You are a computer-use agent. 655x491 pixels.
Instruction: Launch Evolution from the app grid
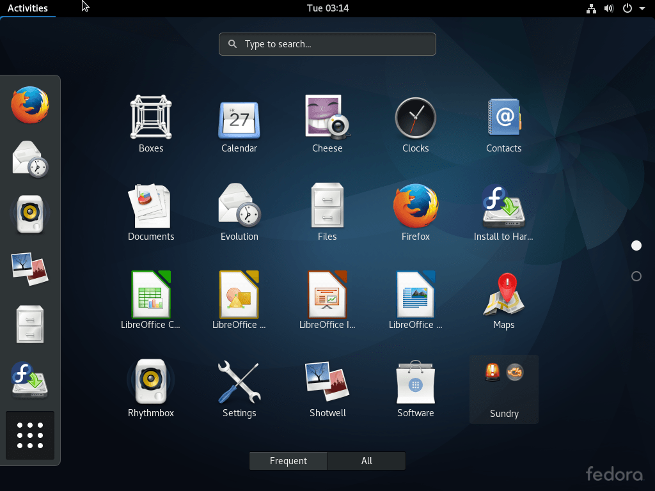coord(239,212)
